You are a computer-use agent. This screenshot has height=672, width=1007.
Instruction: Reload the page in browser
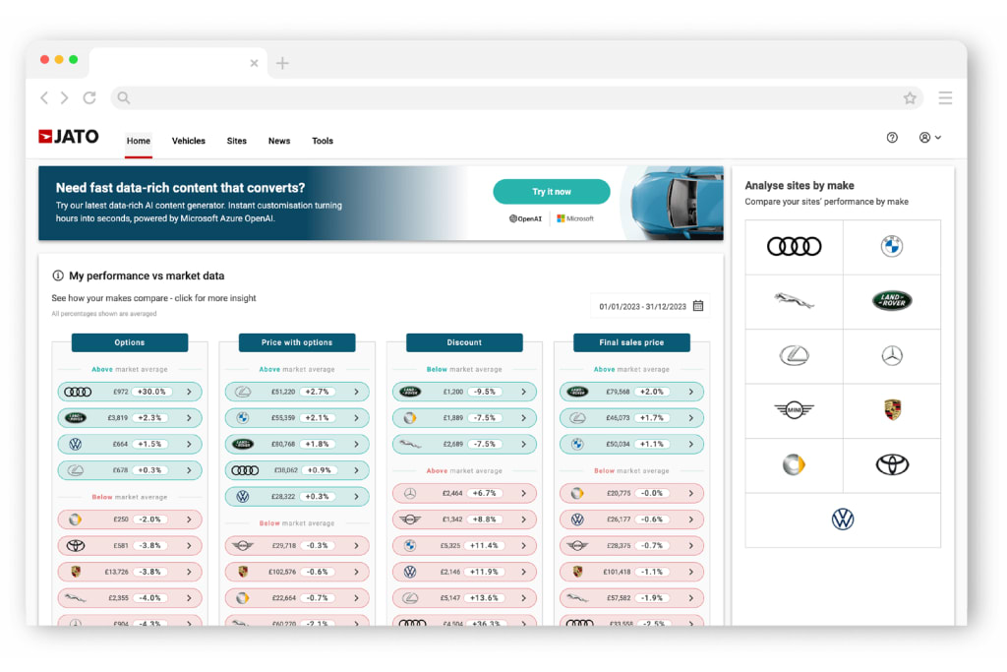(x=89, y=97)
